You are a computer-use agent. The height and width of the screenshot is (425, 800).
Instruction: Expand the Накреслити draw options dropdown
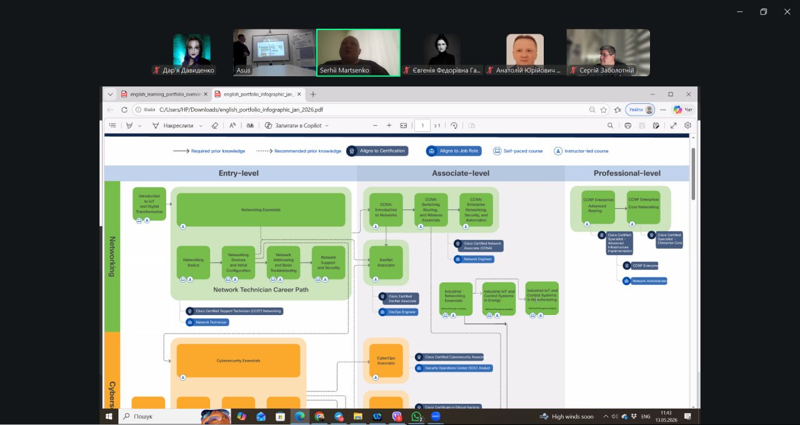201,126
